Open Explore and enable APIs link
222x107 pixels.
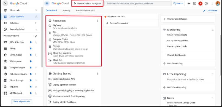coord(64,79)
